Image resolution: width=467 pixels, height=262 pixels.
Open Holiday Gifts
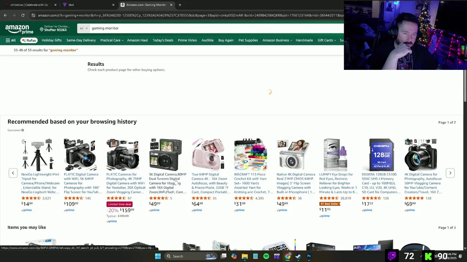point(51,40)
